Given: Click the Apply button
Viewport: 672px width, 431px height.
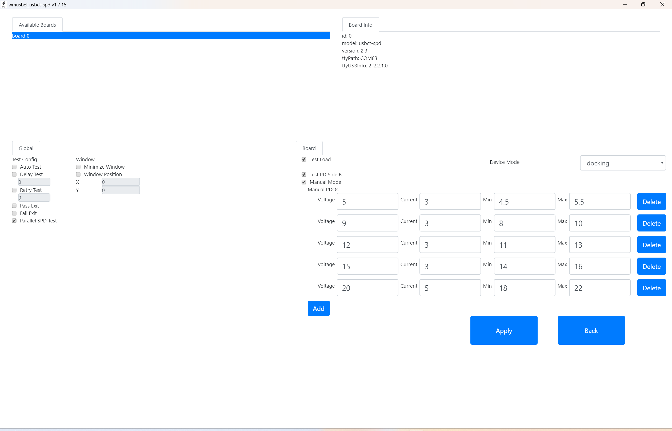Looking at the screenshot, I should click(504, 330).
